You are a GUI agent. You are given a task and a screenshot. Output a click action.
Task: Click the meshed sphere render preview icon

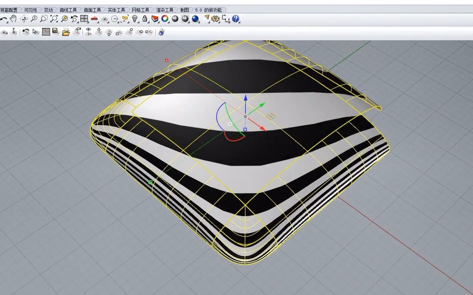click(x=185, y=19)
